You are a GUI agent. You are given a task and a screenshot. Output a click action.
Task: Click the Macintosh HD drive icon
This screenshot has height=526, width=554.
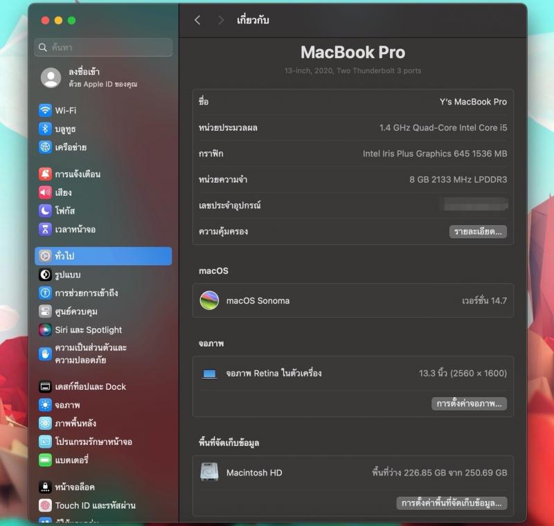[x=209, y=472]
